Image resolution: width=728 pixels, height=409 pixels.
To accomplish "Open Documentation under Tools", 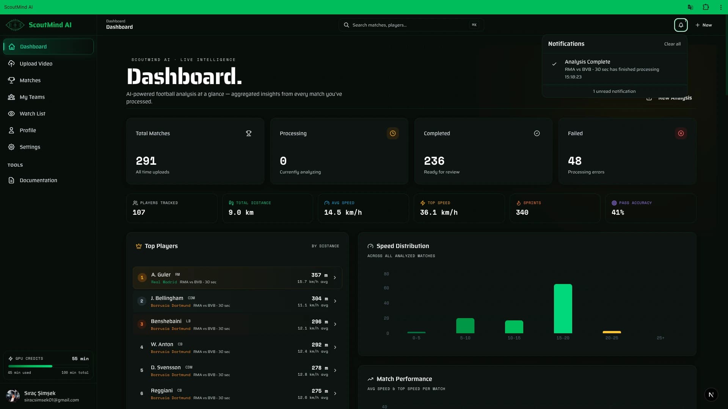I will pyautogui.click(x=48, y=180).
